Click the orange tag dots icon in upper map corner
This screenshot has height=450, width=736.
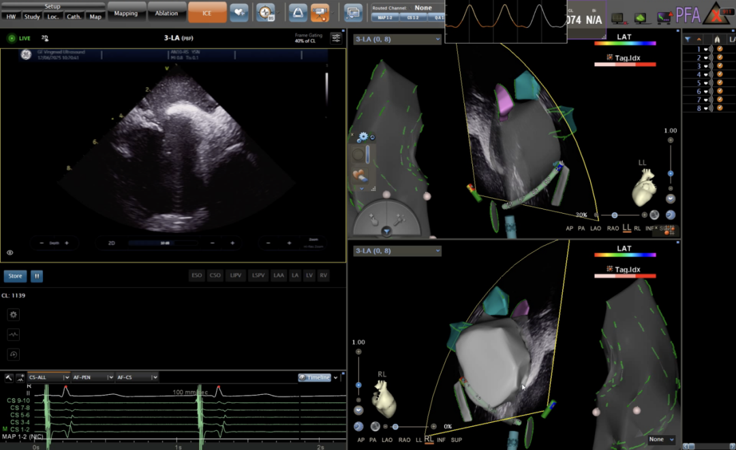point(669,230)
